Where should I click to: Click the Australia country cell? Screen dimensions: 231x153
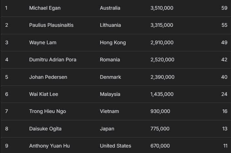[110, 8]
